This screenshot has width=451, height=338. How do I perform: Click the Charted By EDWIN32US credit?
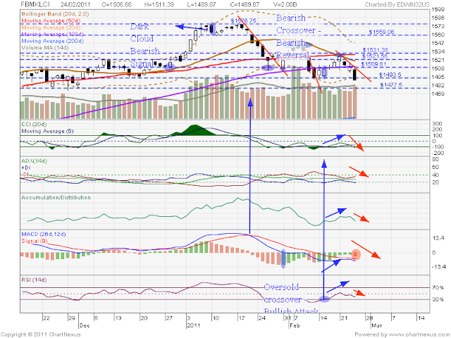(x=397, y=5)
